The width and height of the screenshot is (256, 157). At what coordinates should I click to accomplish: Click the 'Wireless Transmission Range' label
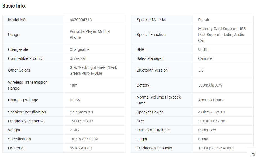[28, 85]
